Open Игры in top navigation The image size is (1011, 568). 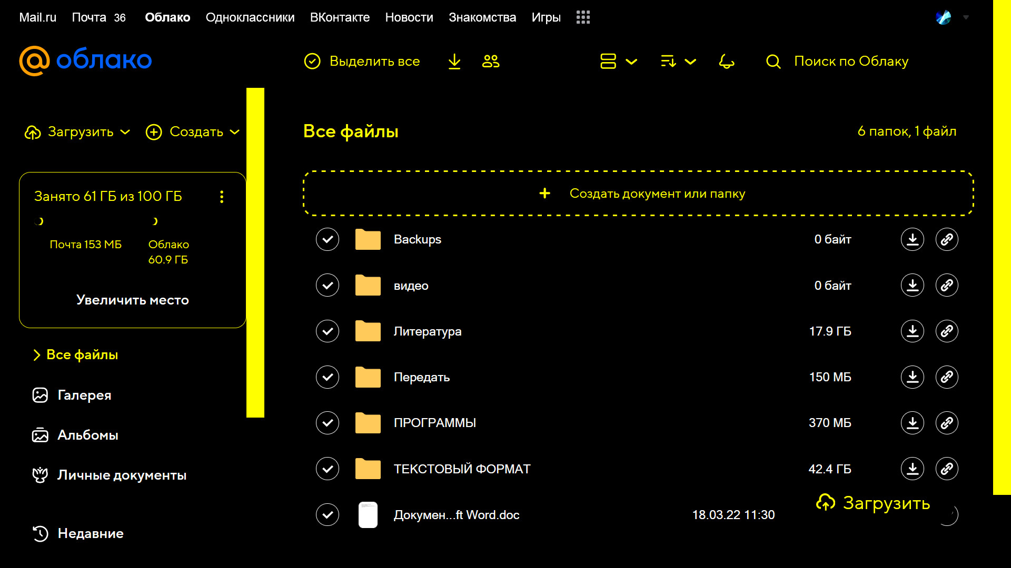point(546,17)
